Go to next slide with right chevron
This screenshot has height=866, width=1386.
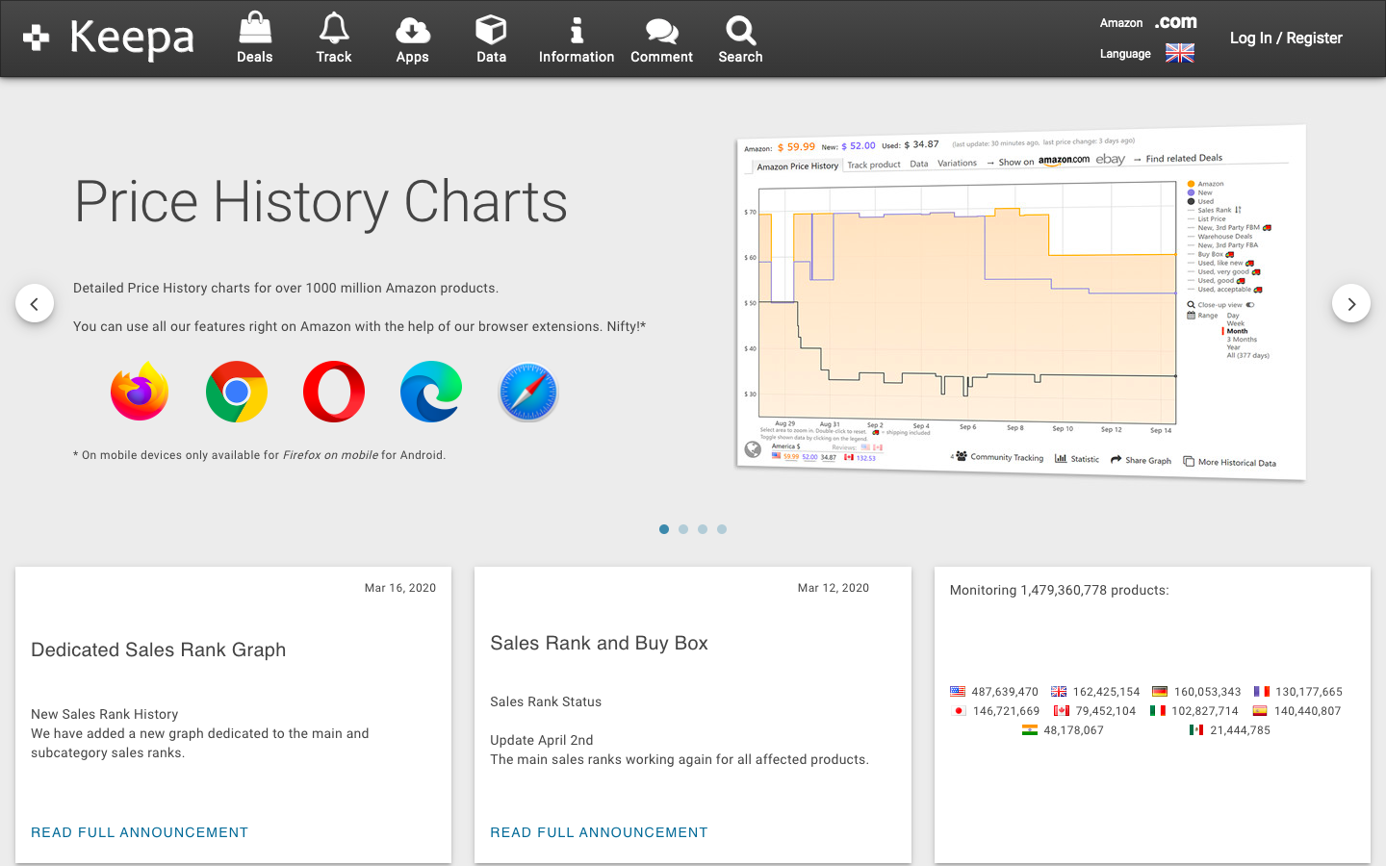point(1350,304)
